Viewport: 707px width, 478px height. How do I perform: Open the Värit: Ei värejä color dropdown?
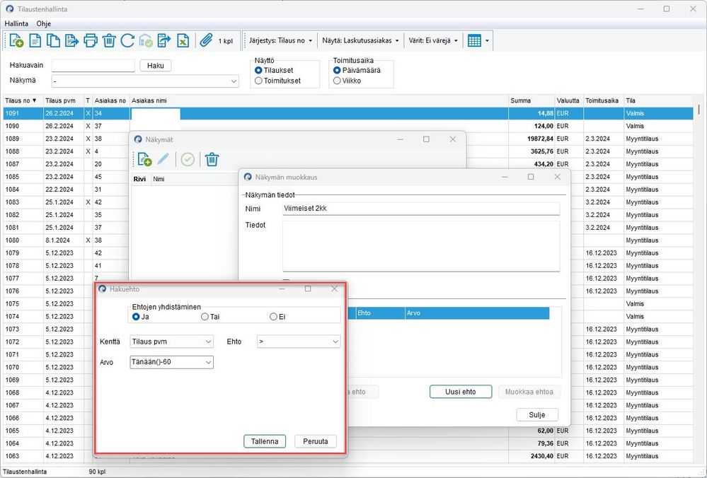point(433,40)
